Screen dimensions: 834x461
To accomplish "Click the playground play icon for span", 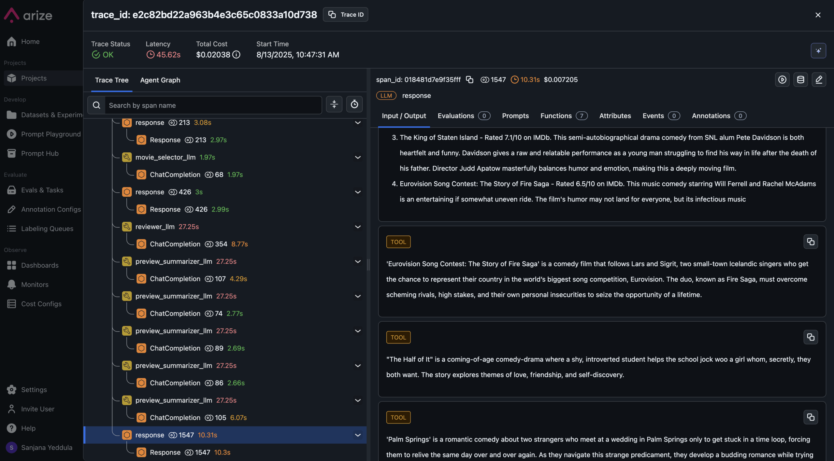I will pos(782,79).
